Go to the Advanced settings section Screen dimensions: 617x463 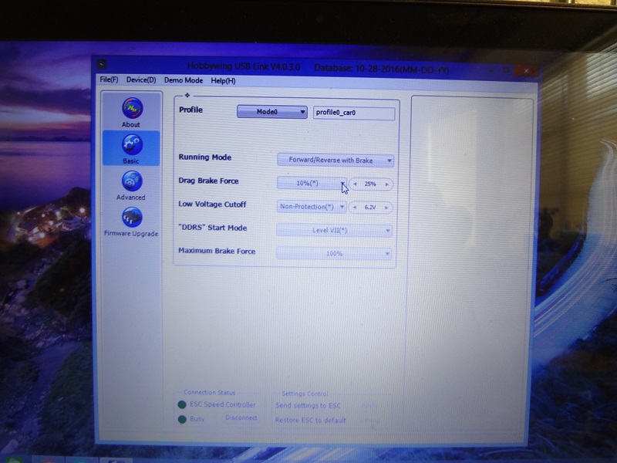click(x=131, y=186)
